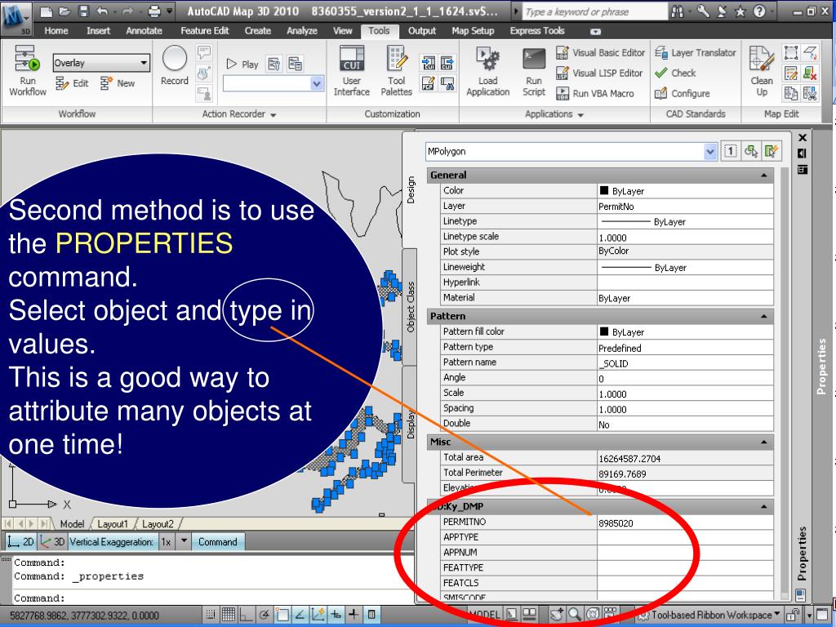Image resolution: width=836 pixels, height=627 pixels.
Task: Collapse the General properties section
Action: [763, 176]
